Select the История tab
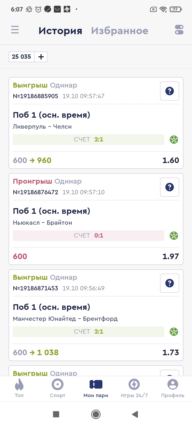 60,31
